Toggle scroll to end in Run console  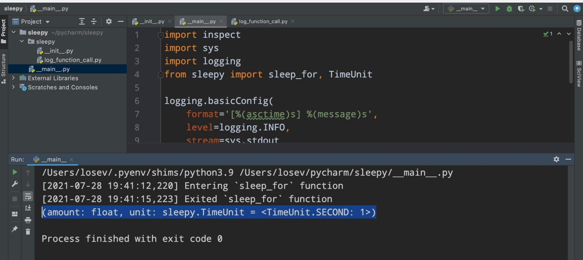28,208
